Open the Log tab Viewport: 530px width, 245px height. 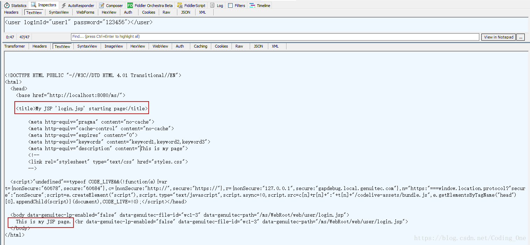click(x=217, y=6)
